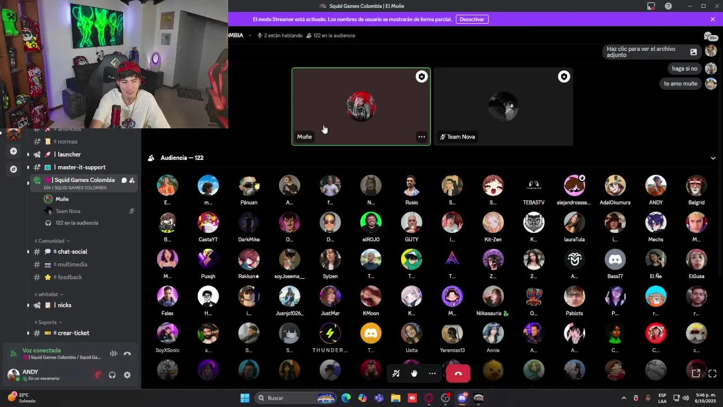723x407 pixels.
Task: Enter full screen mode for stage
Action: (712, 373)
